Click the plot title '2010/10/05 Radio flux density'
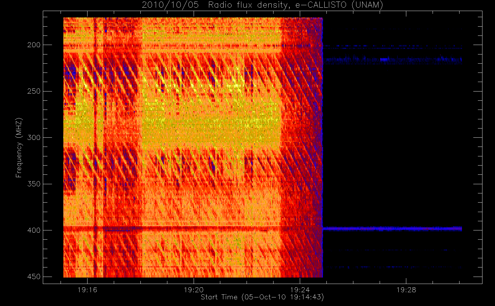Viewport: 495px width, 306px height. [262, 5]
